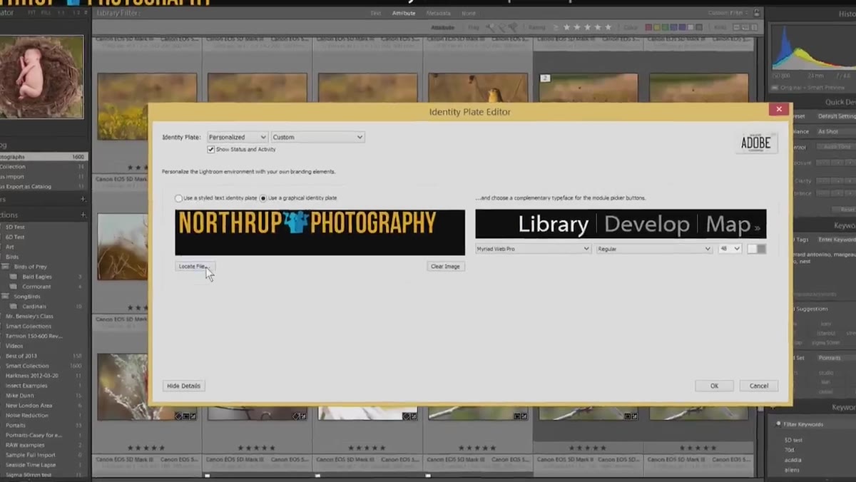The height and width of the screenshot is (482, 856).
Task: Select 'Use a graphical identity plate'
Action: (x=263, y=198)
